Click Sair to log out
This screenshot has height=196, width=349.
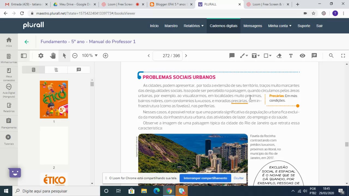click(x=319, y=26)
